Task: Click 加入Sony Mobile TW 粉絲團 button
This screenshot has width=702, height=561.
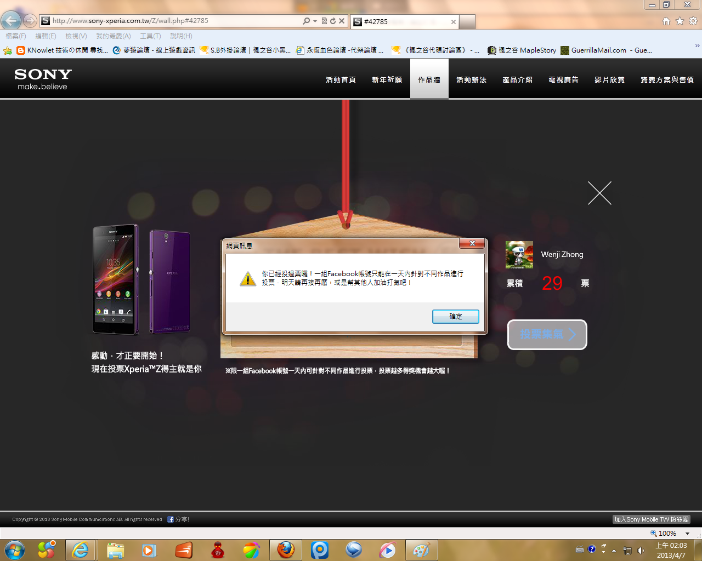Action: tap(651, 519)
